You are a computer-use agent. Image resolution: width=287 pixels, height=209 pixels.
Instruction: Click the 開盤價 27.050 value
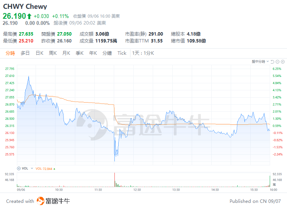[64, 34]
